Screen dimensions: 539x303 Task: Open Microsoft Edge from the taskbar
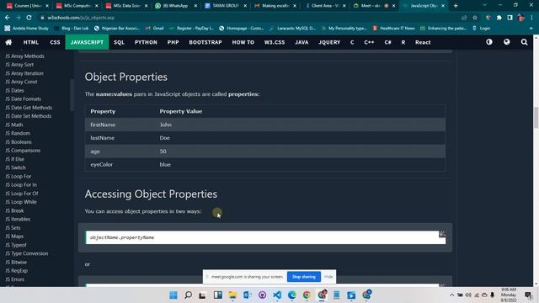click(292, 295)
